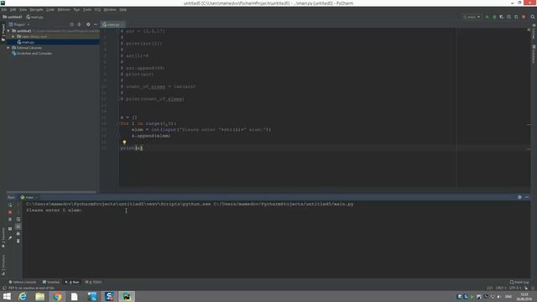Open the View menu
The width and height of the screenshot is (537, 302).
coord(23,9)
